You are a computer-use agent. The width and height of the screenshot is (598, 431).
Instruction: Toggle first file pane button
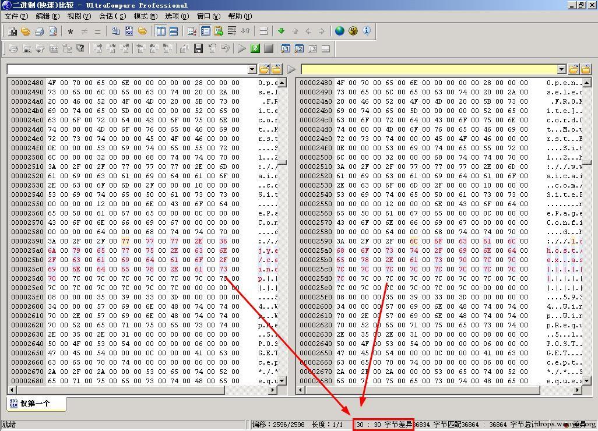286,49
